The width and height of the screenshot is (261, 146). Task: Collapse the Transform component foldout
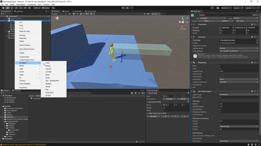pyautogui.click(x=191, y=24)
